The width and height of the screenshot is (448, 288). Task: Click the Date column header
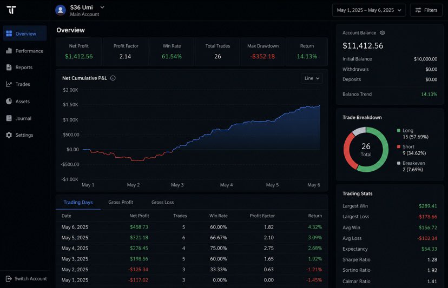pos(67,216)
